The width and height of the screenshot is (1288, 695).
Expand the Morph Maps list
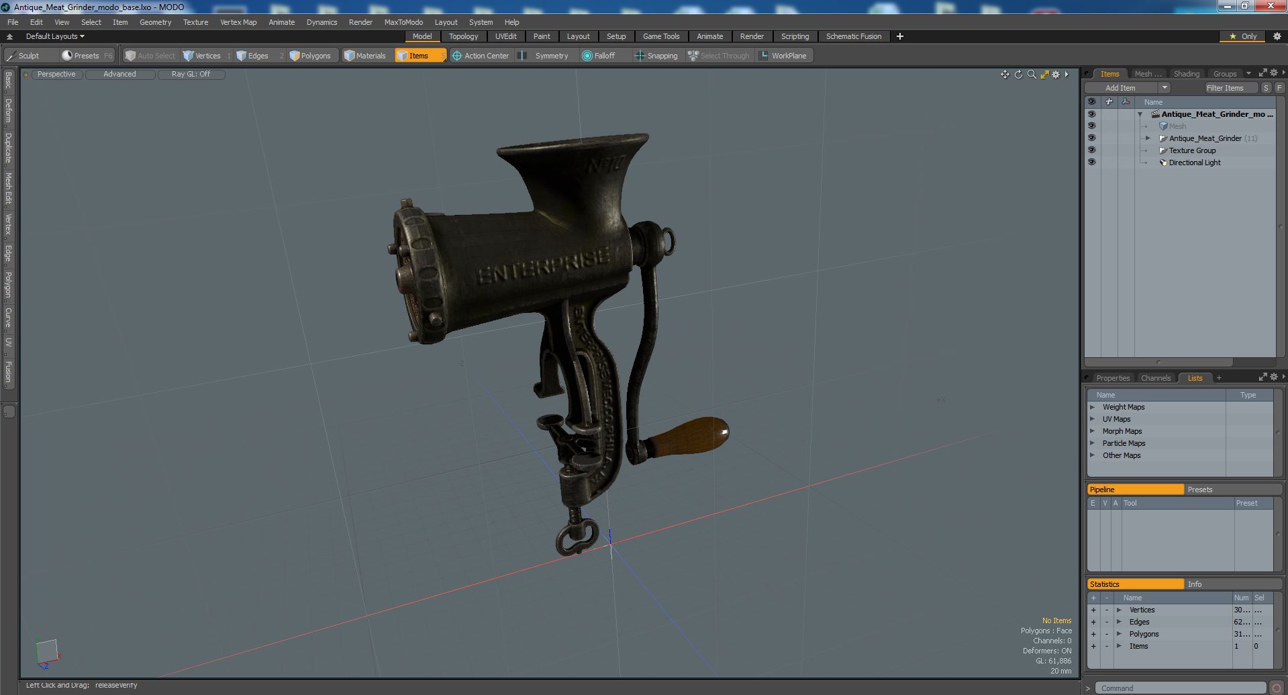coord(1092,431)
